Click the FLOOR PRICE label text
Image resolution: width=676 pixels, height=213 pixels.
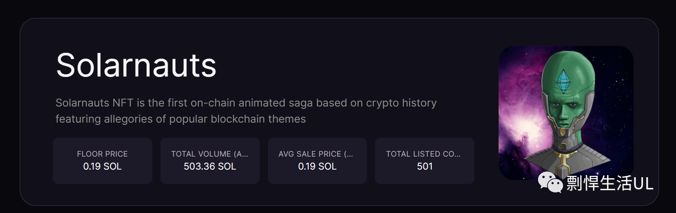(x=103, y=154)
